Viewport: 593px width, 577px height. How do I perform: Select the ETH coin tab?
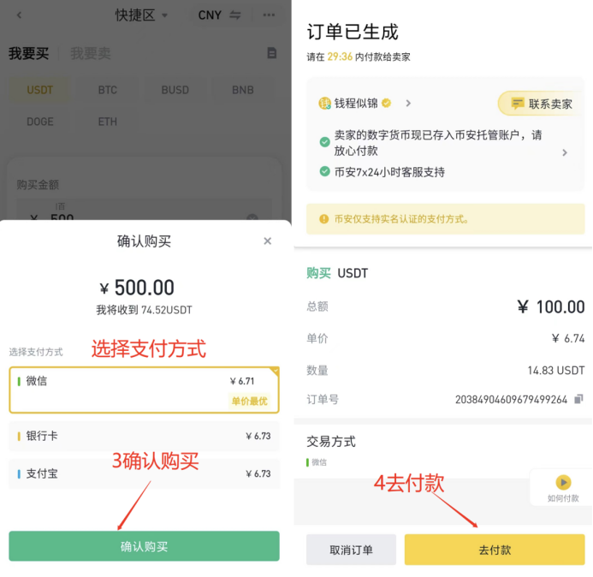tap(108, 122)
